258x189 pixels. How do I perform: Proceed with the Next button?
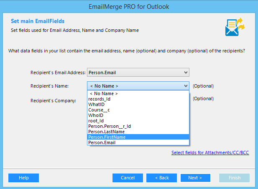(x=195, y=178)
